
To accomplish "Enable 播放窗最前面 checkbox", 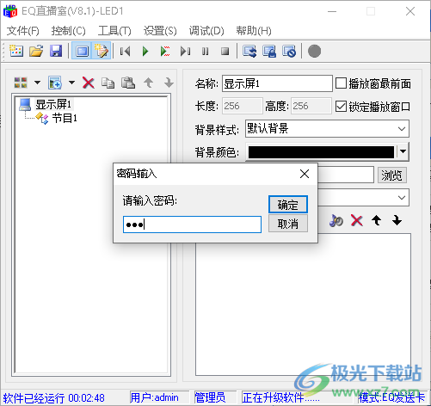I will 341,83.
